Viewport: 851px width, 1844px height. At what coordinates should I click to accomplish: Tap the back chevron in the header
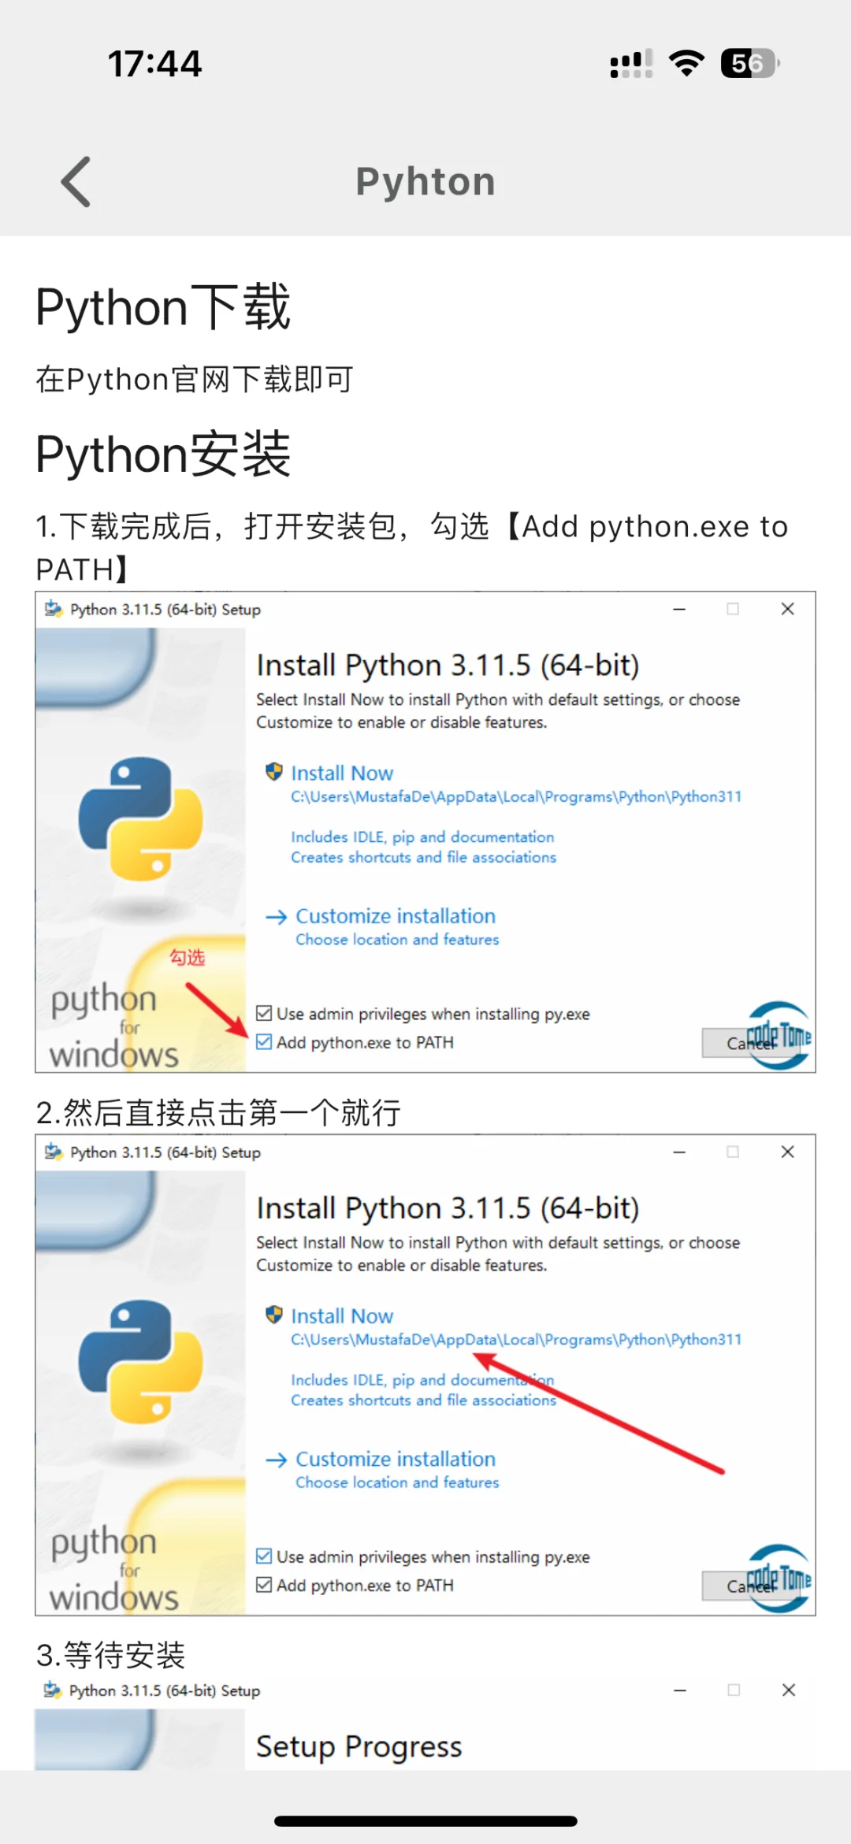pos(76,182)
